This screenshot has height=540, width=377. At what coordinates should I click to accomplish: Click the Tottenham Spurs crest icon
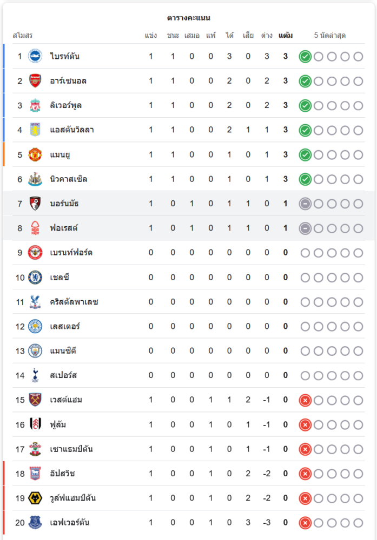35,375
